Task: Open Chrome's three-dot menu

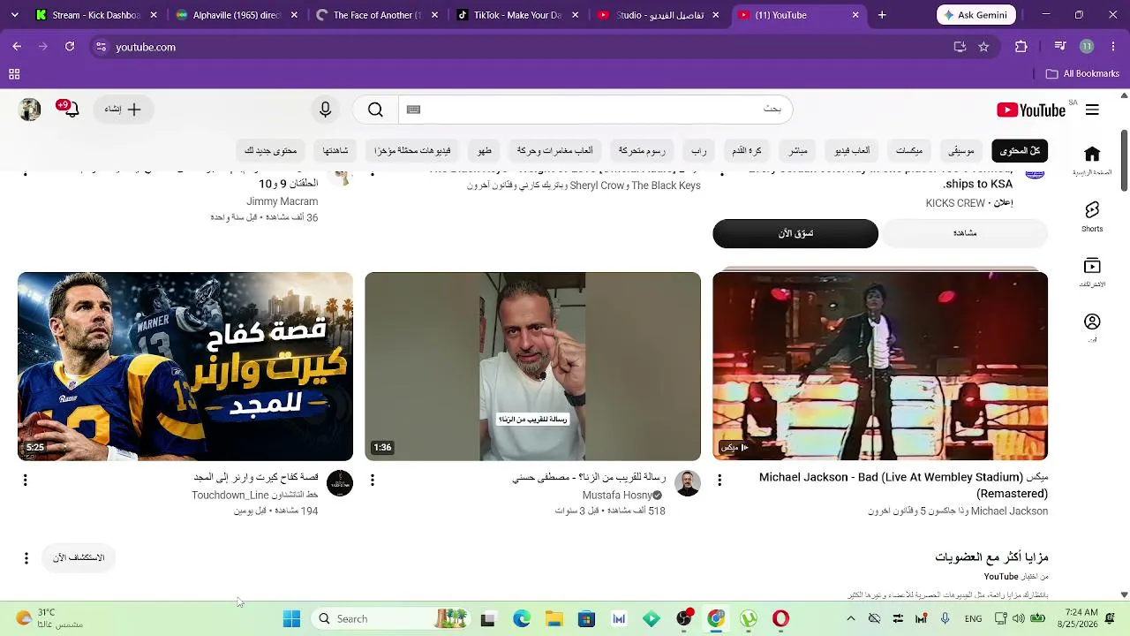Action: point(1111,47)
